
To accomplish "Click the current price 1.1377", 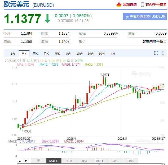I will tap(23, 19).
